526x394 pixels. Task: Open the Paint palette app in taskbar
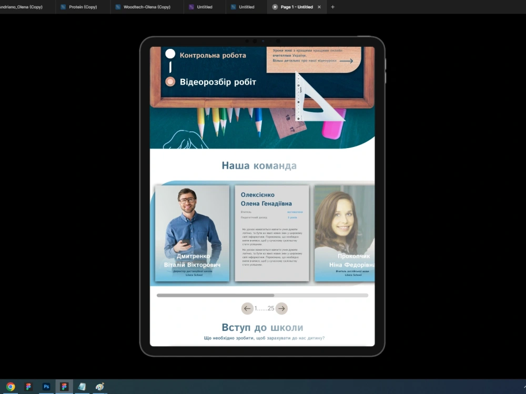point(99,387)
